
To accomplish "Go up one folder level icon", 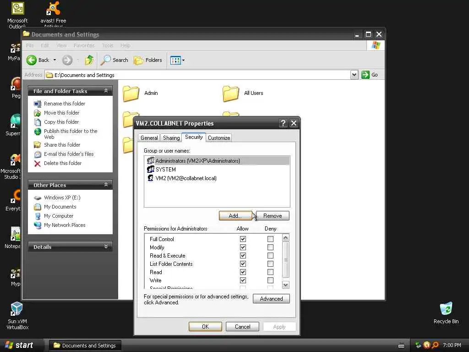I will pyautogui.click(x=89, y=60).
